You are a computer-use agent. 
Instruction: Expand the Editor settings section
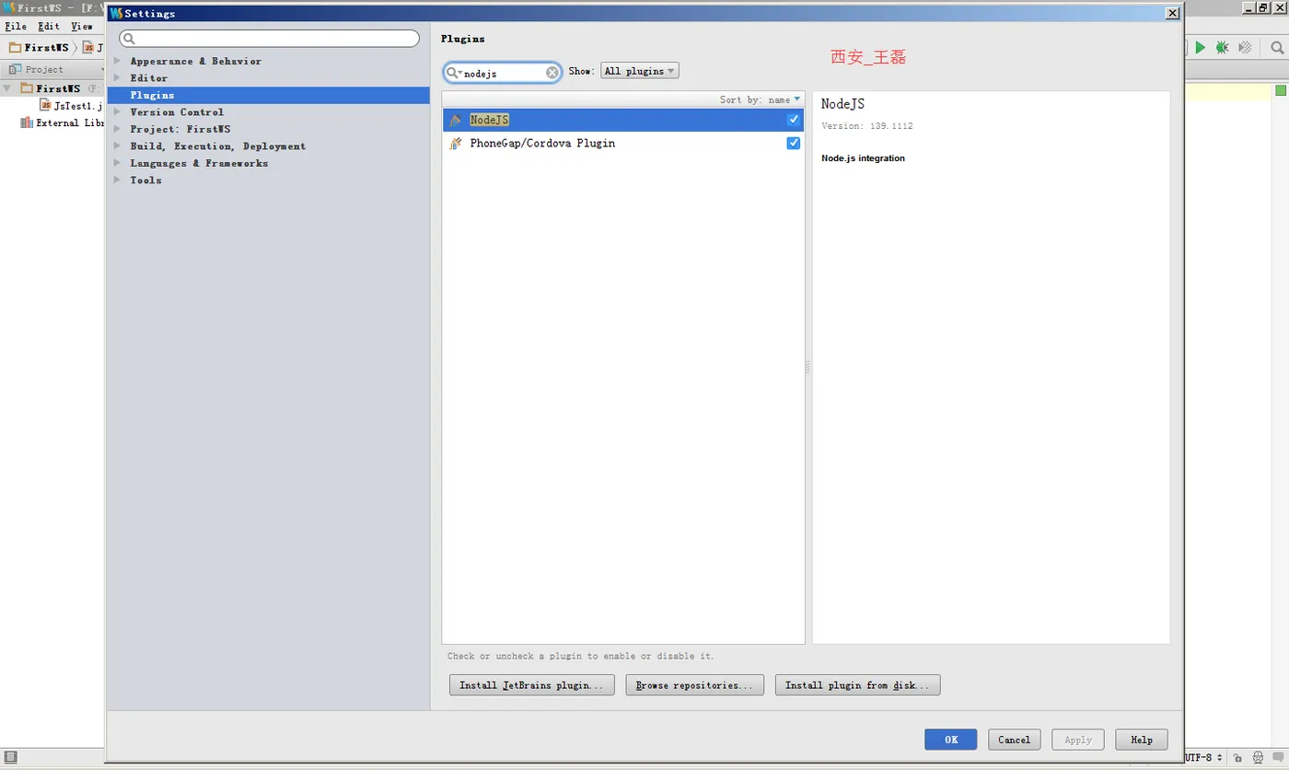click(x=117, y=78)
